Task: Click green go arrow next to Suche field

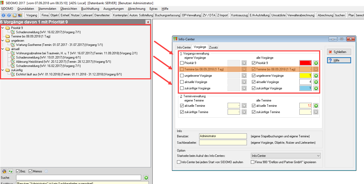Action: click(146, 178)
